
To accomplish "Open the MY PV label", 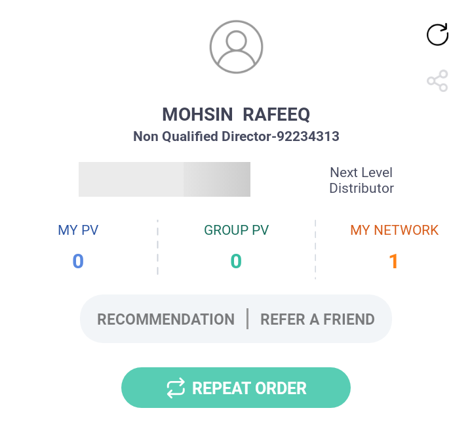I will (x=78, y=230).
